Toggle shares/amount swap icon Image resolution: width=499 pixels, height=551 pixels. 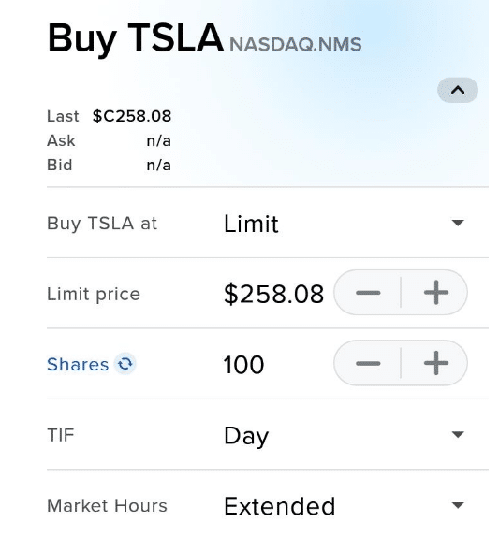pyautogui.click(x=125, y=364)
